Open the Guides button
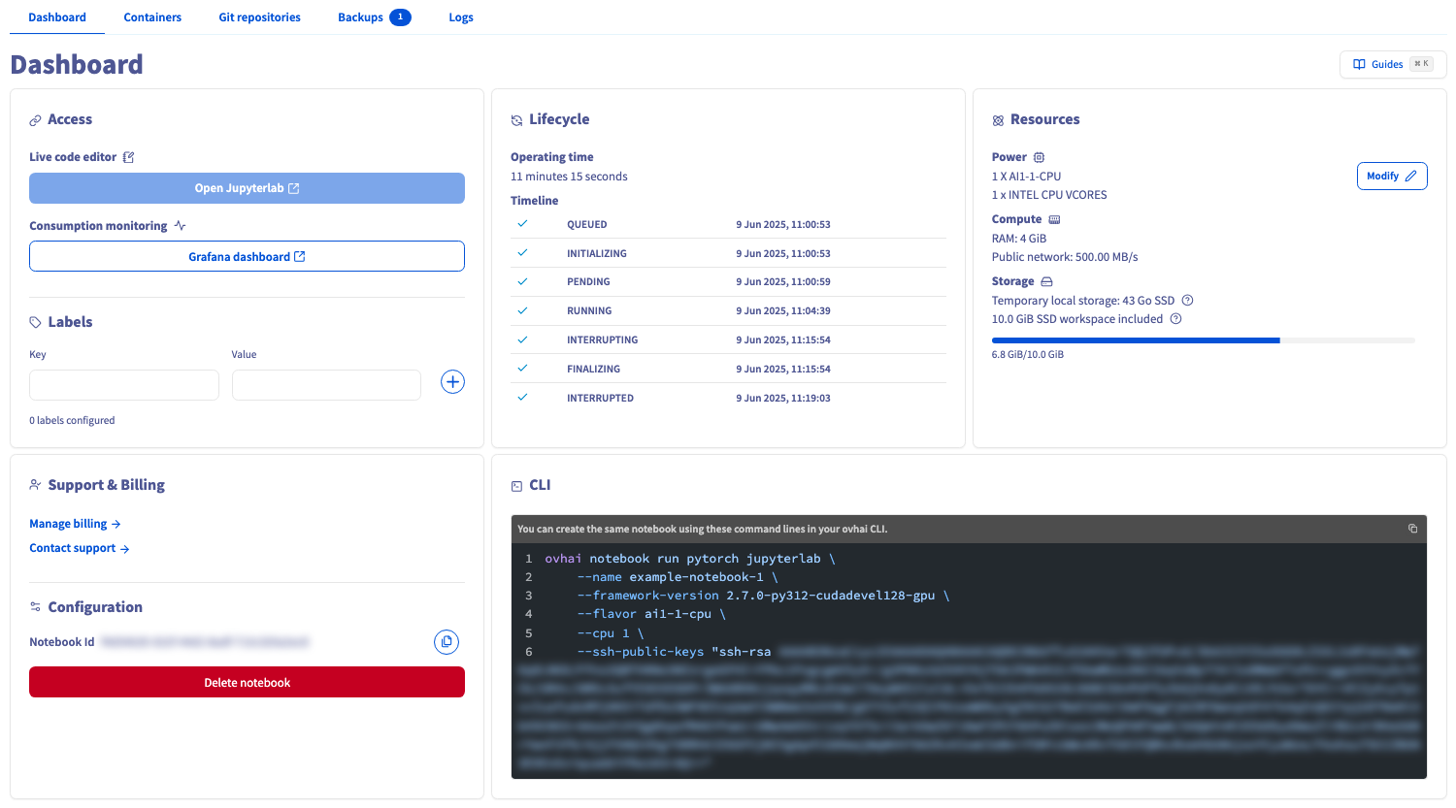 (1393, 64)
